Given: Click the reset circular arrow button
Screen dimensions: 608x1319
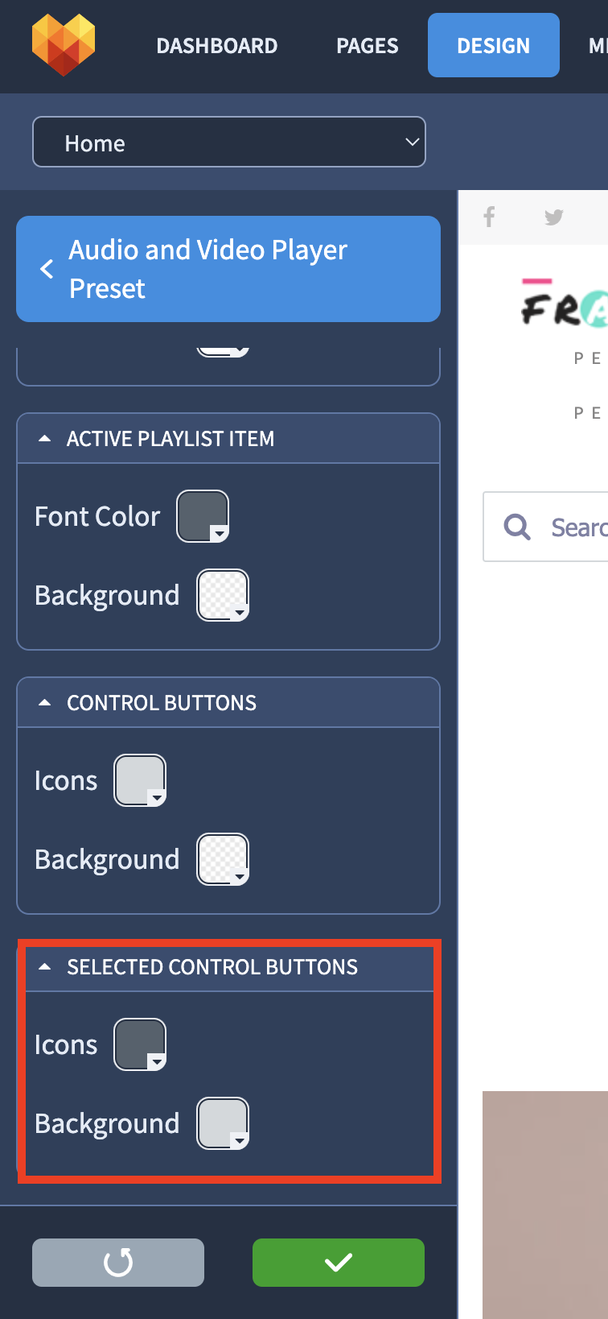Looking at the screenshot, I should pos(118,1262).
